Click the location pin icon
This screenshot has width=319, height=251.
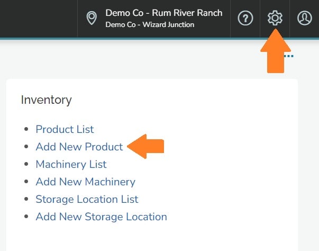(92, 18)
